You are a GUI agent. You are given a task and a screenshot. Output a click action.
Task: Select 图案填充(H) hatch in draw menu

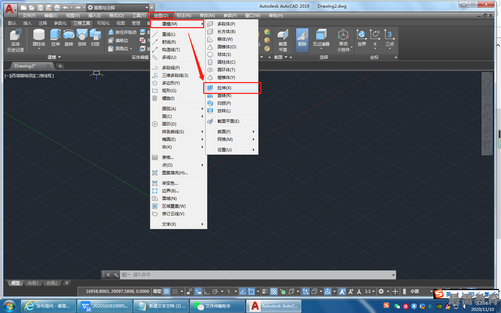(178, 173)
